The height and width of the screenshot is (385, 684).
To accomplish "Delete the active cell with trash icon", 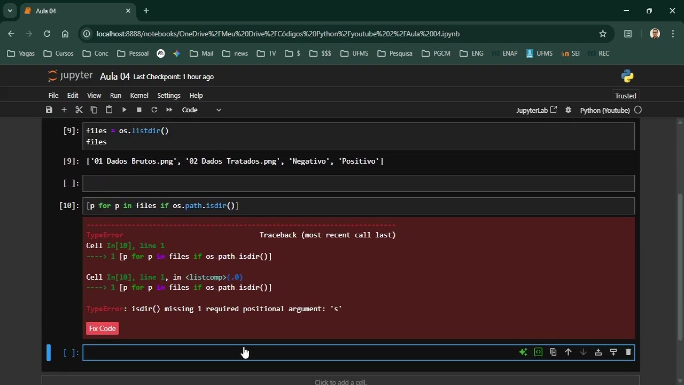I will (x=628, y=352).
